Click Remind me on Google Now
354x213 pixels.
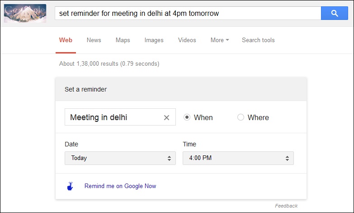click(120, 186)
